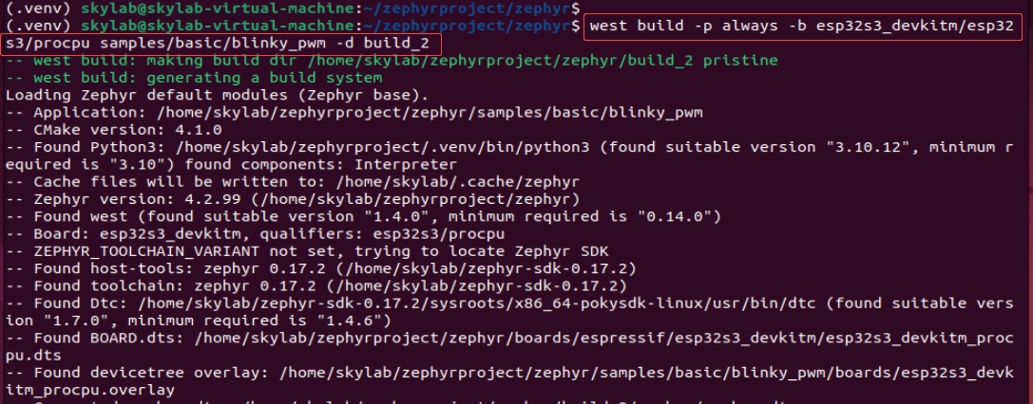Click 'Found devicetree overlay' line
This screenshot has width=1033, height=404.
click(x=509, y=373)
